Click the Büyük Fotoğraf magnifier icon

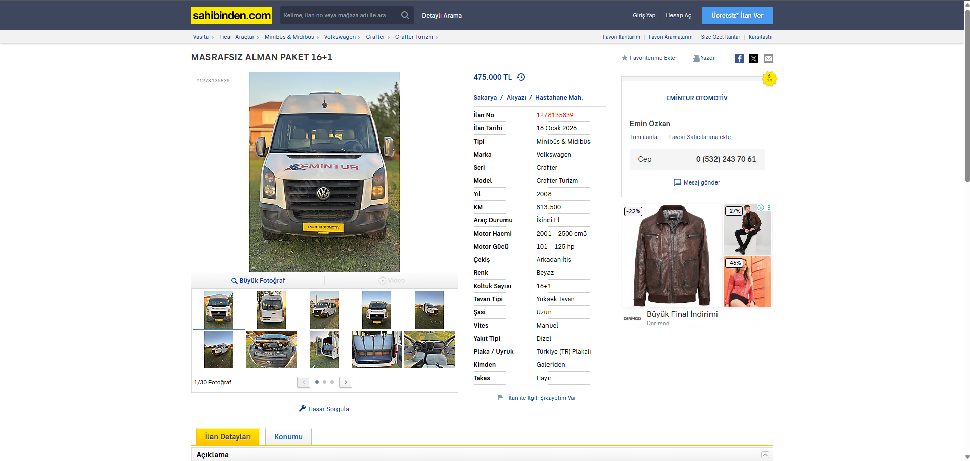[x=234, y=281]
